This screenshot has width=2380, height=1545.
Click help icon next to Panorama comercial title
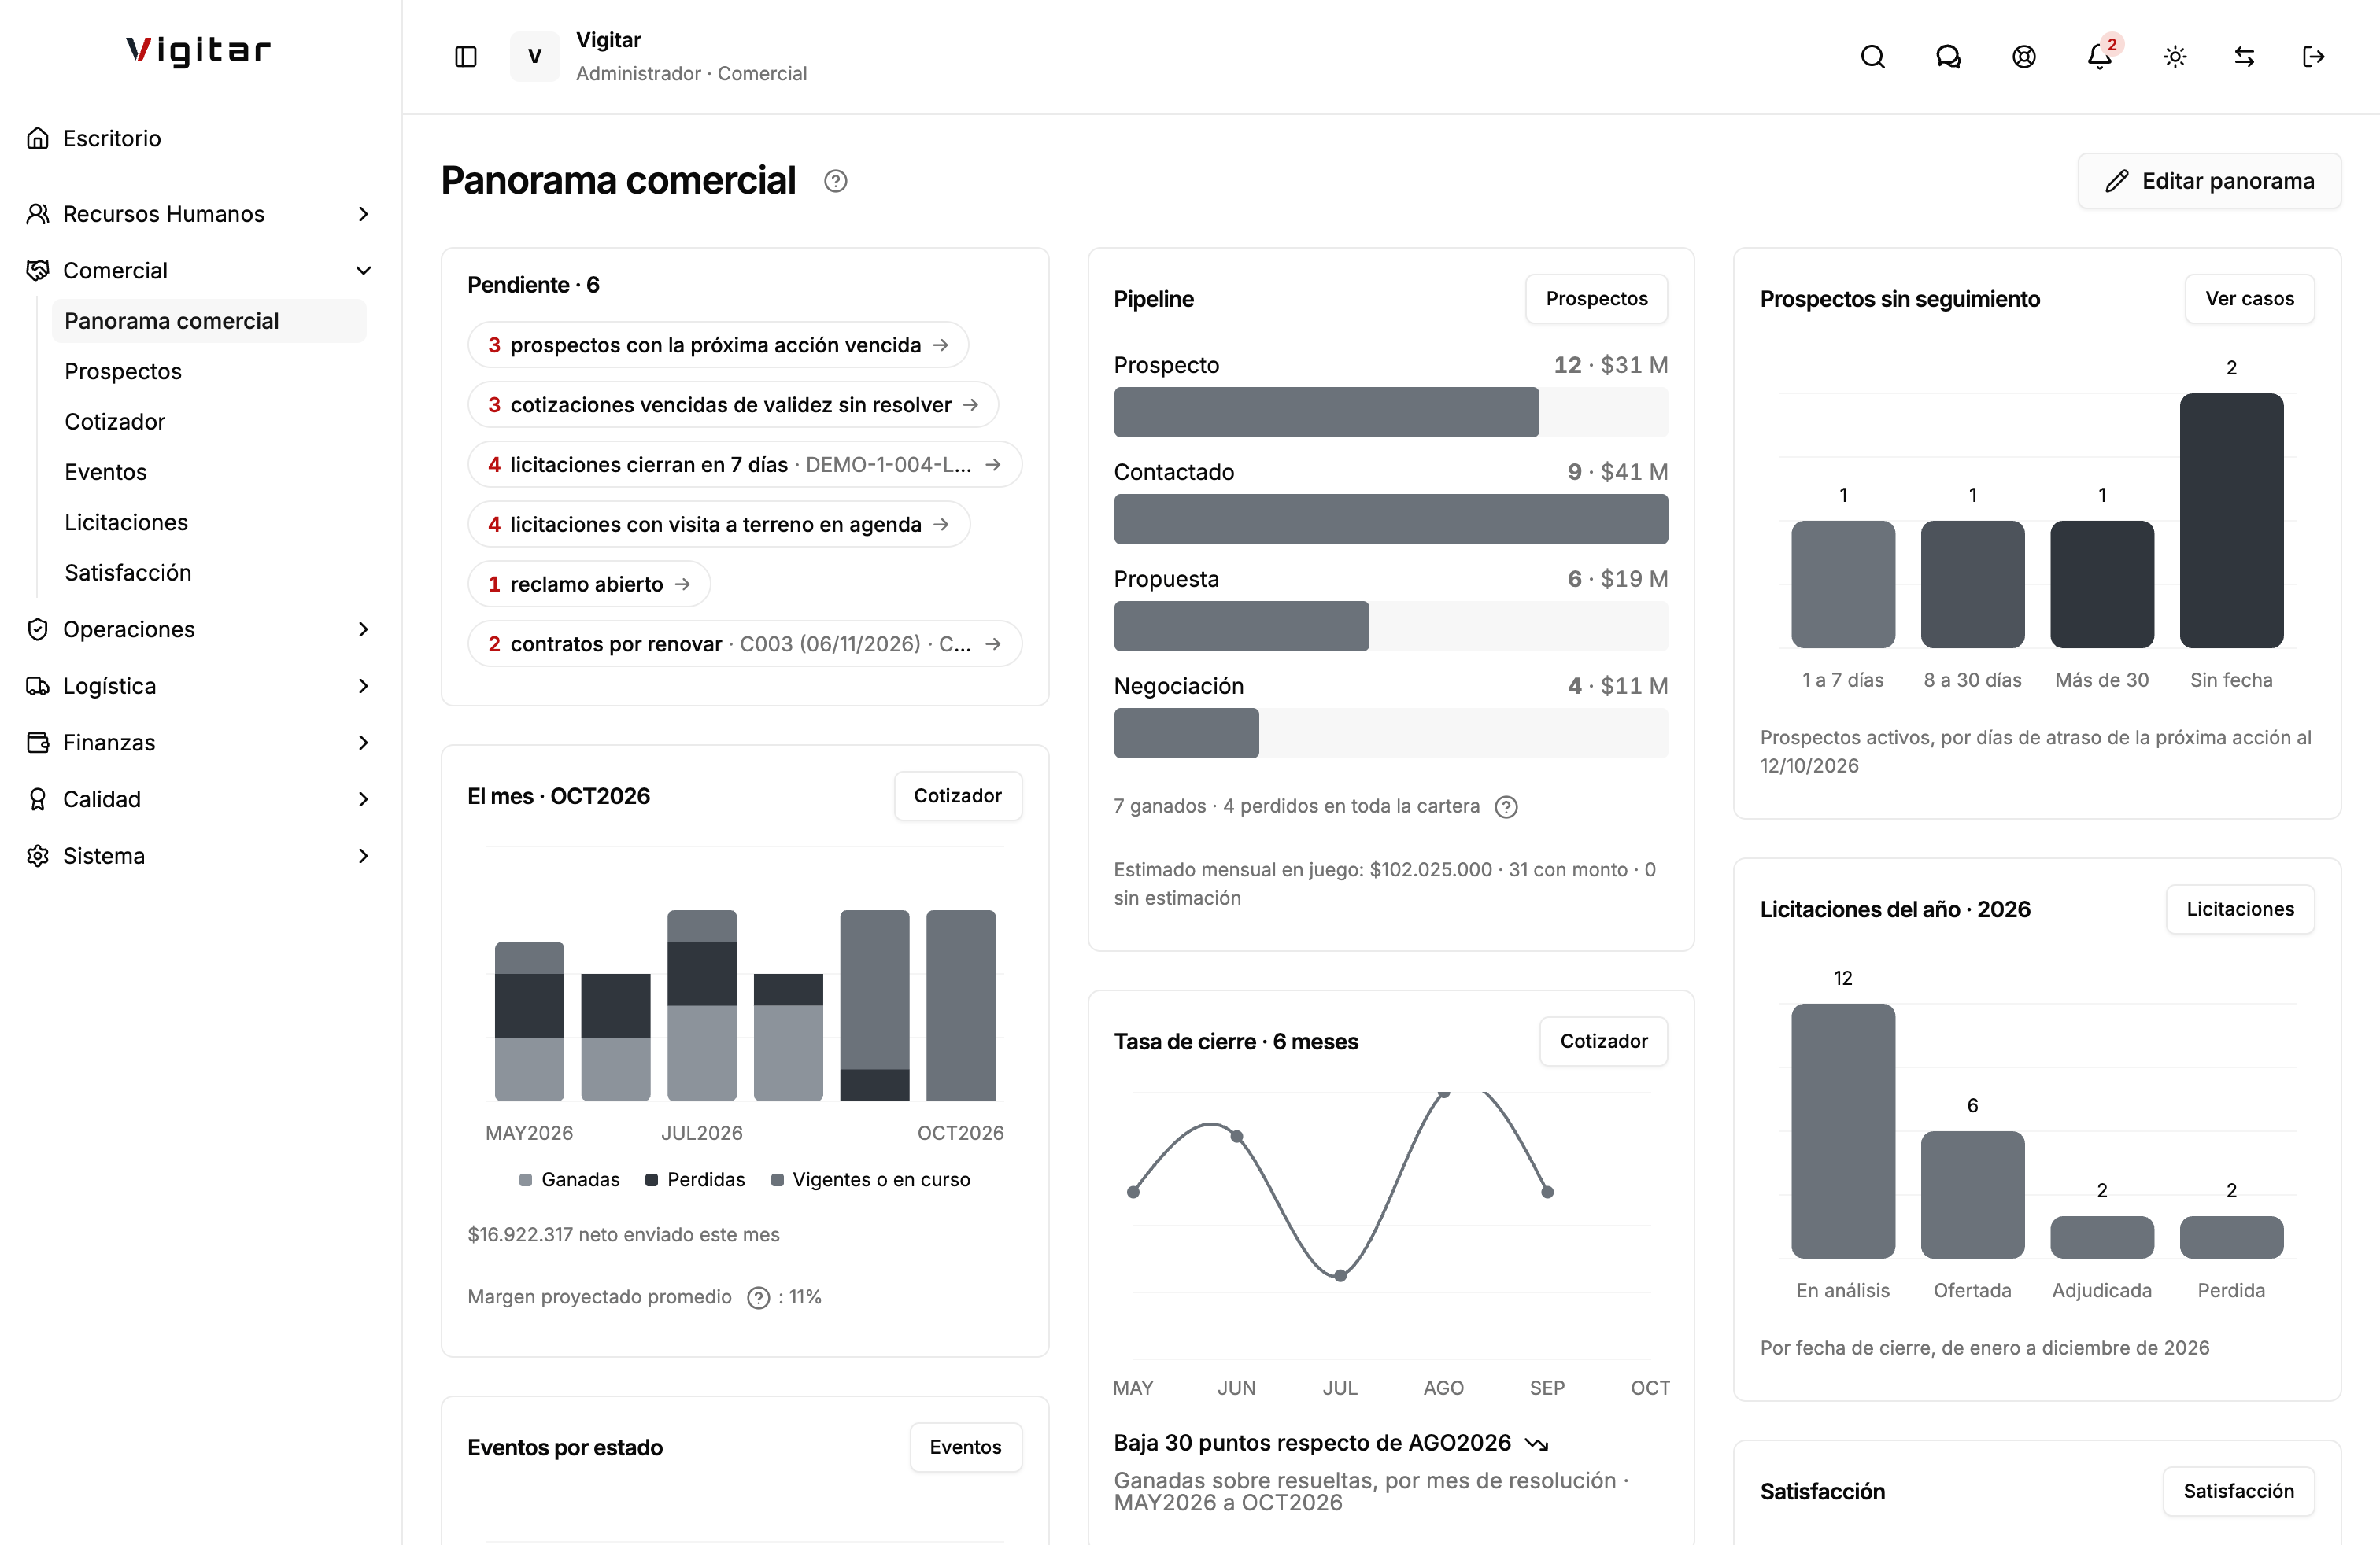pos(835,181)
